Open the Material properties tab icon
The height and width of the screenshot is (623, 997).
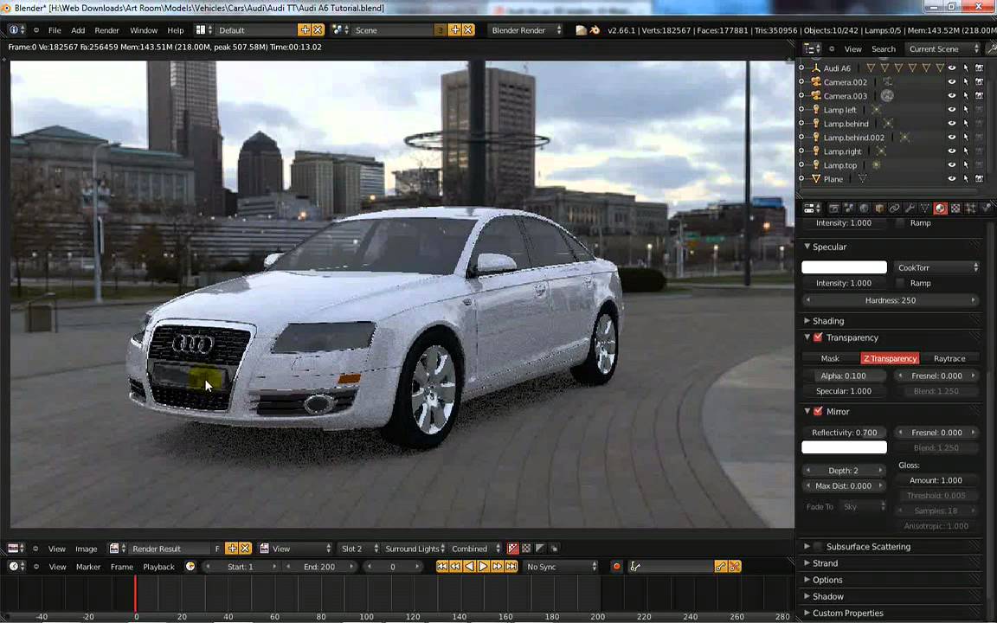[940, 208]
